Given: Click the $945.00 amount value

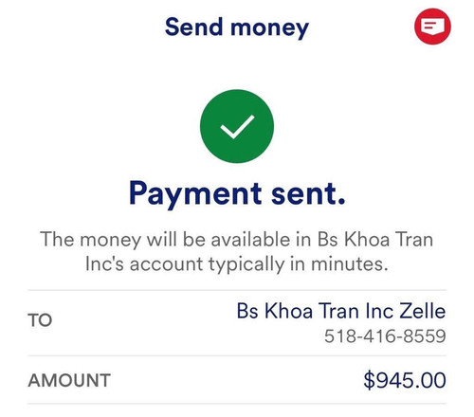Looking at the screenshot, I should [x=405, y=380].
